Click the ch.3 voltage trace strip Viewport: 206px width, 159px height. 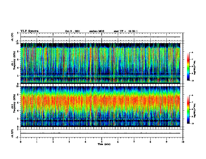pos(102,133)
